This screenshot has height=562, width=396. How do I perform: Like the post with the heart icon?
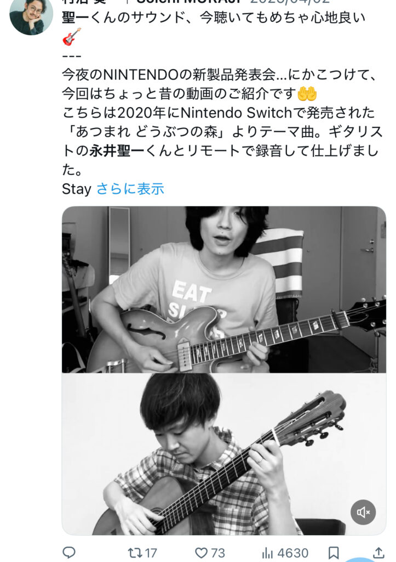tap(201, 553)
